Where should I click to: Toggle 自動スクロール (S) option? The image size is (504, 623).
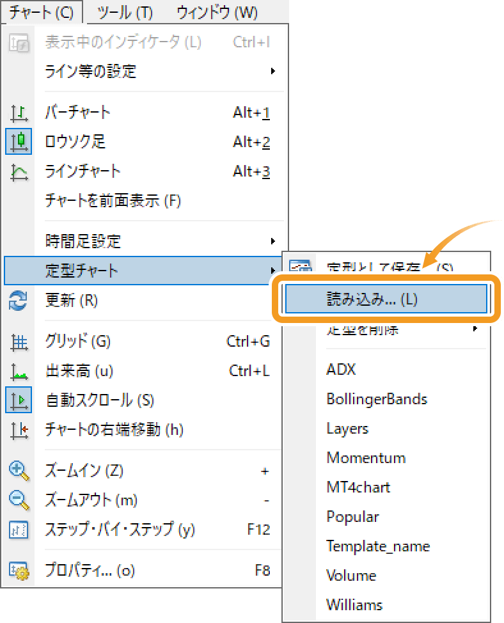[143, 400]
